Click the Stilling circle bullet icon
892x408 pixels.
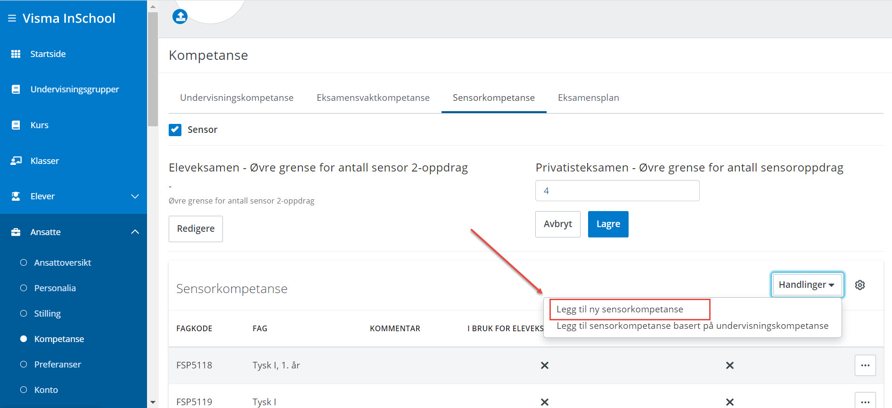pyautogui.click(x=24, y=313)
